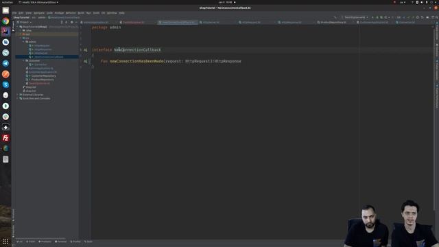This screenshot has height=247, width=439.
Task: Open Google Chrome from the Ubuntu dock
Action: tap(5, 21)
